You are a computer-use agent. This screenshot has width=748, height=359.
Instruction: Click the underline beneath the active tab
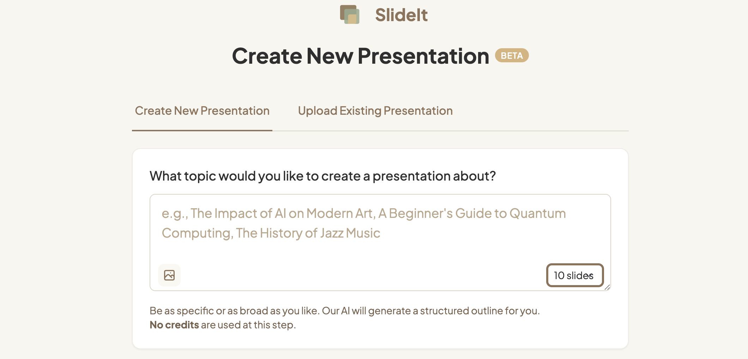click(202, 130)
